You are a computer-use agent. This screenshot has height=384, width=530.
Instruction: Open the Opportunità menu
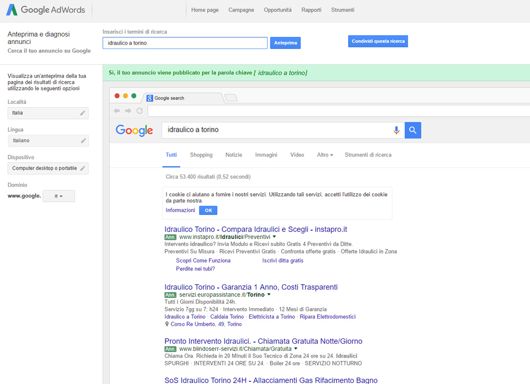click(278, 10)
